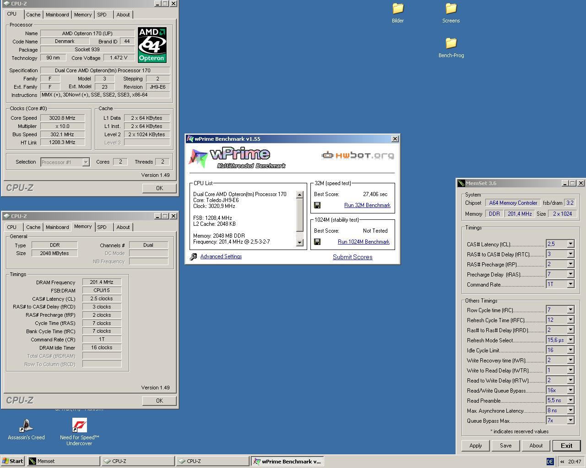Image resolution: width=586 pixels, height=468 pixels.
Task: Open CPU tab in lower CPU-Z window
Action: point(12,227)
